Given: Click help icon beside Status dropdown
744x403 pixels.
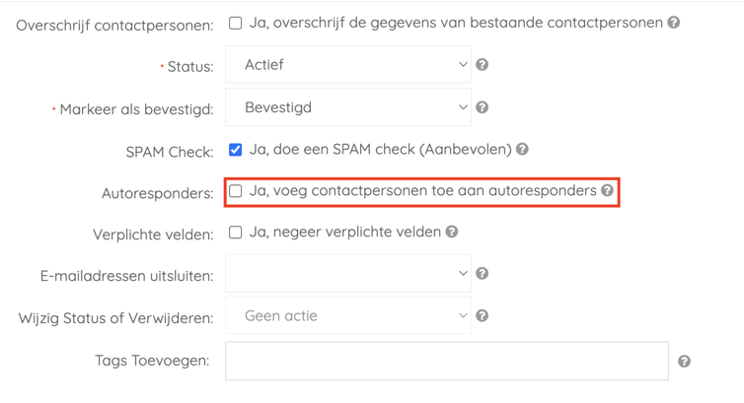Looking at the screenshot, I should click(x=483, y=64).
